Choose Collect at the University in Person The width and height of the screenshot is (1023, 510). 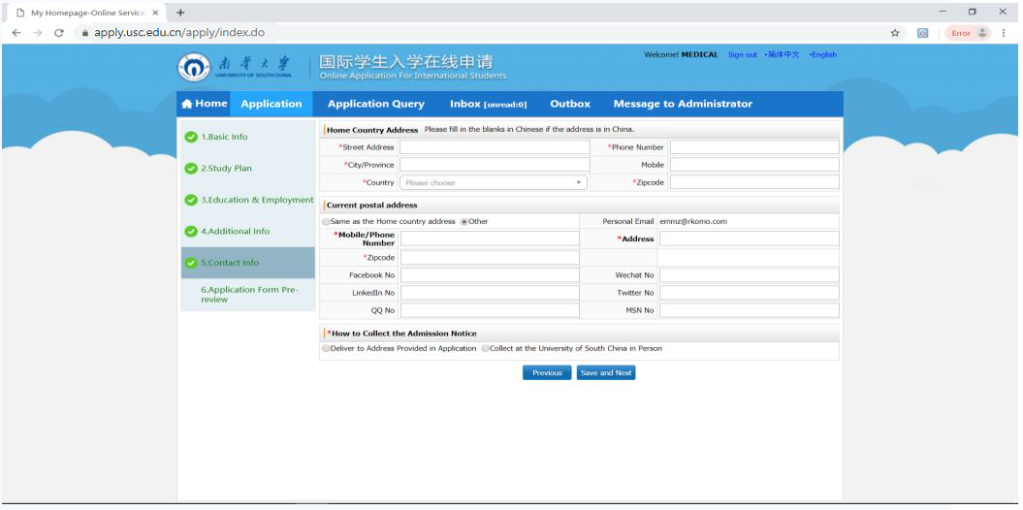(485, 348)
